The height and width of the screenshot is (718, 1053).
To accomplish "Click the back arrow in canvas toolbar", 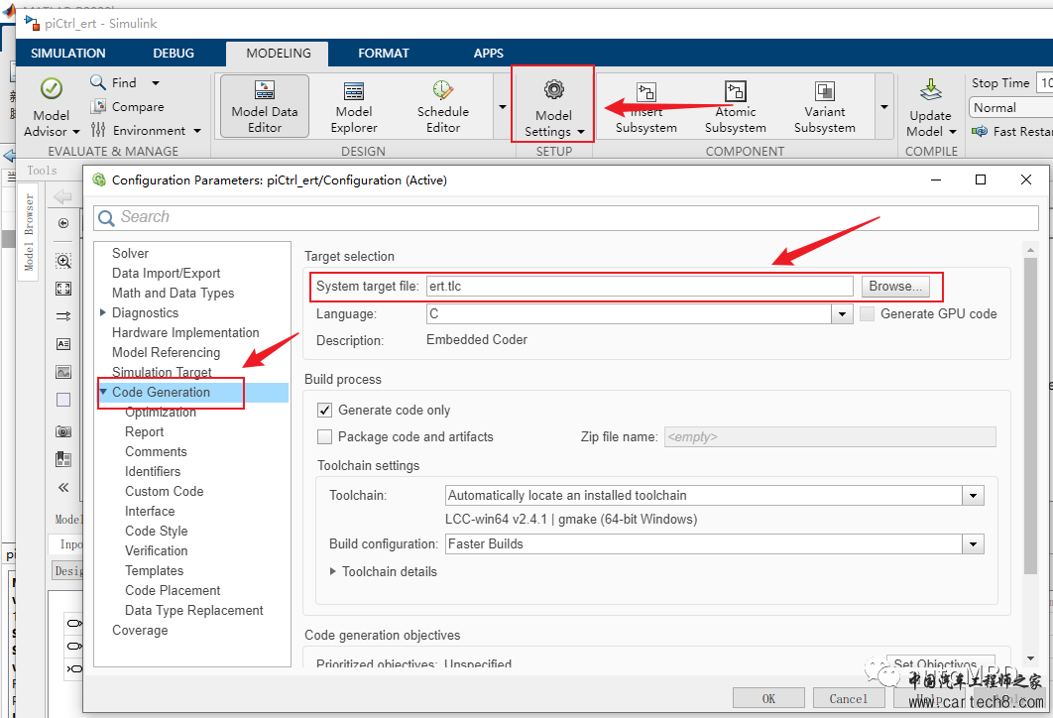I will point(62,196).
